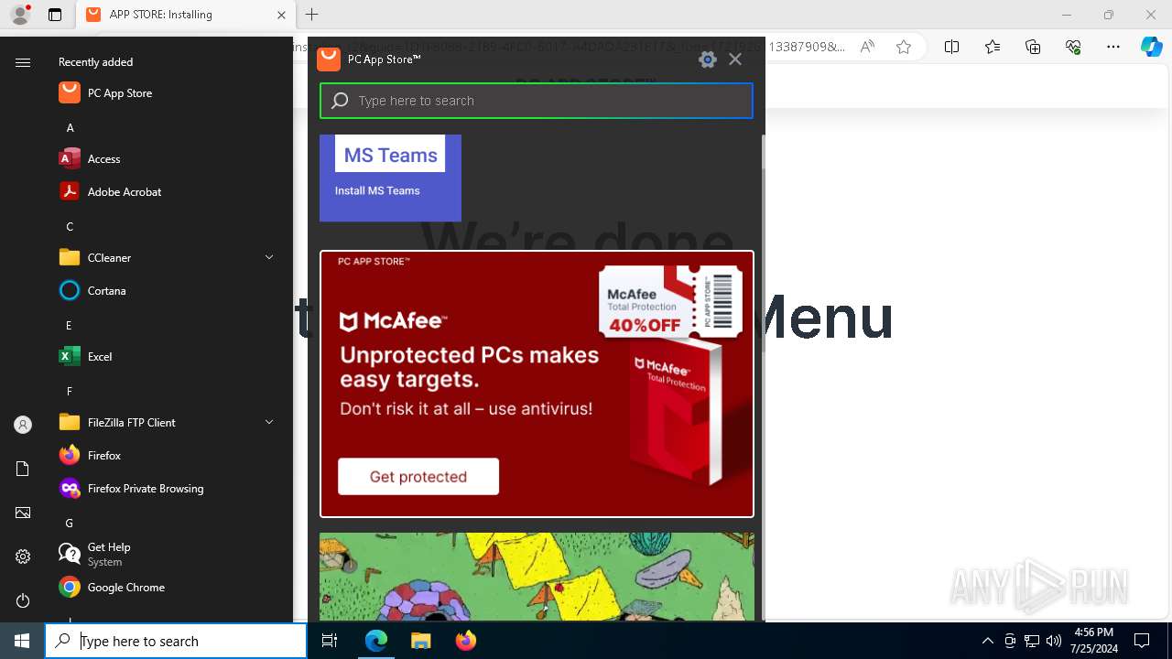The width and height of the screenshot is (1172, 659).
Task: Open Task View on taskbar
Action: [x=330, y=641]
